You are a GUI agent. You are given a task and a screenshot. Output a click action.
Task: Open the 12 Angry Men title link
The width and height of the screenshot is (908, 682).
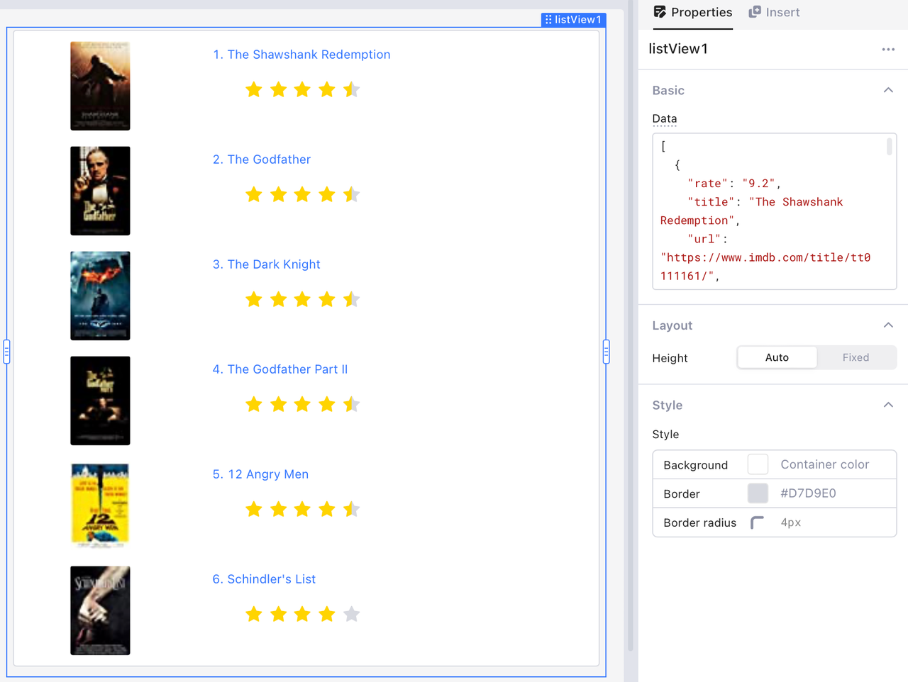pyautogui.click(x=260, y=474)
